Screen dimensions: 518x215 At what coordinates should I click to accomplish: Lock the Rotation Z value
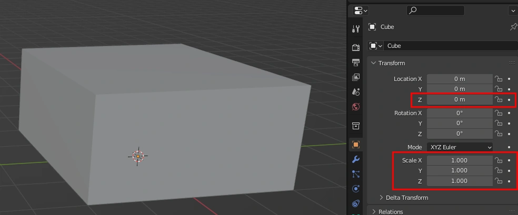click(498, 134)
